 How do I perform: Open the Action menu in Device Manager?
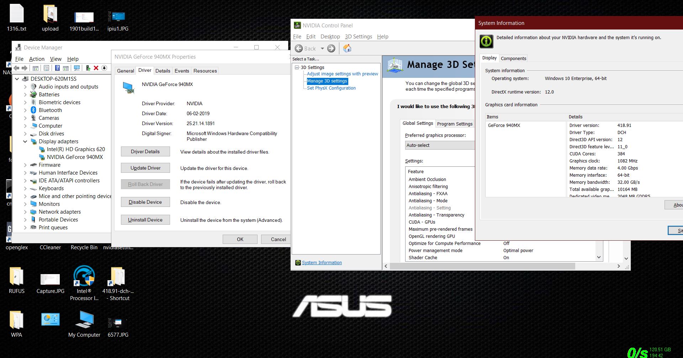[x=37, y=59]
